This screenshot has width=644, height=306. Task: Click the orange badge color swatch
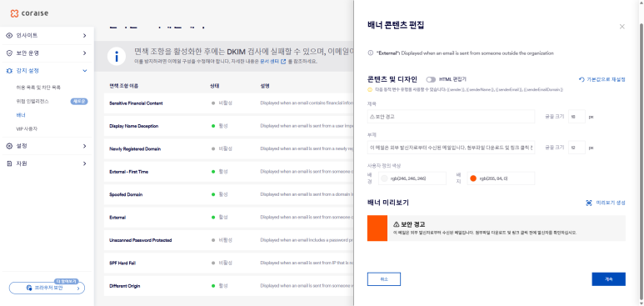(472, 178)
